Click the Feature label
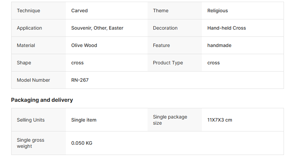The image size is (288, 158). [x=161, y=45]
